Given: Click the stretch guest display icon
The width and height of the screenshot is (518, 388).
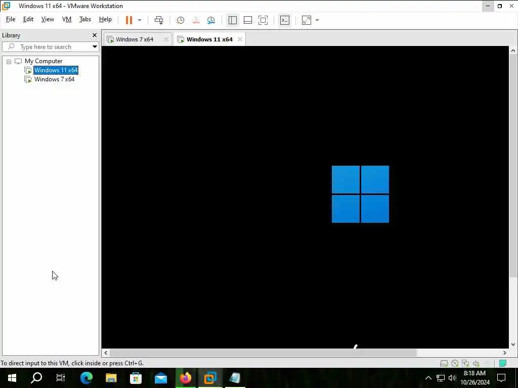Looking at the screenshot, I should pos(307,20).
